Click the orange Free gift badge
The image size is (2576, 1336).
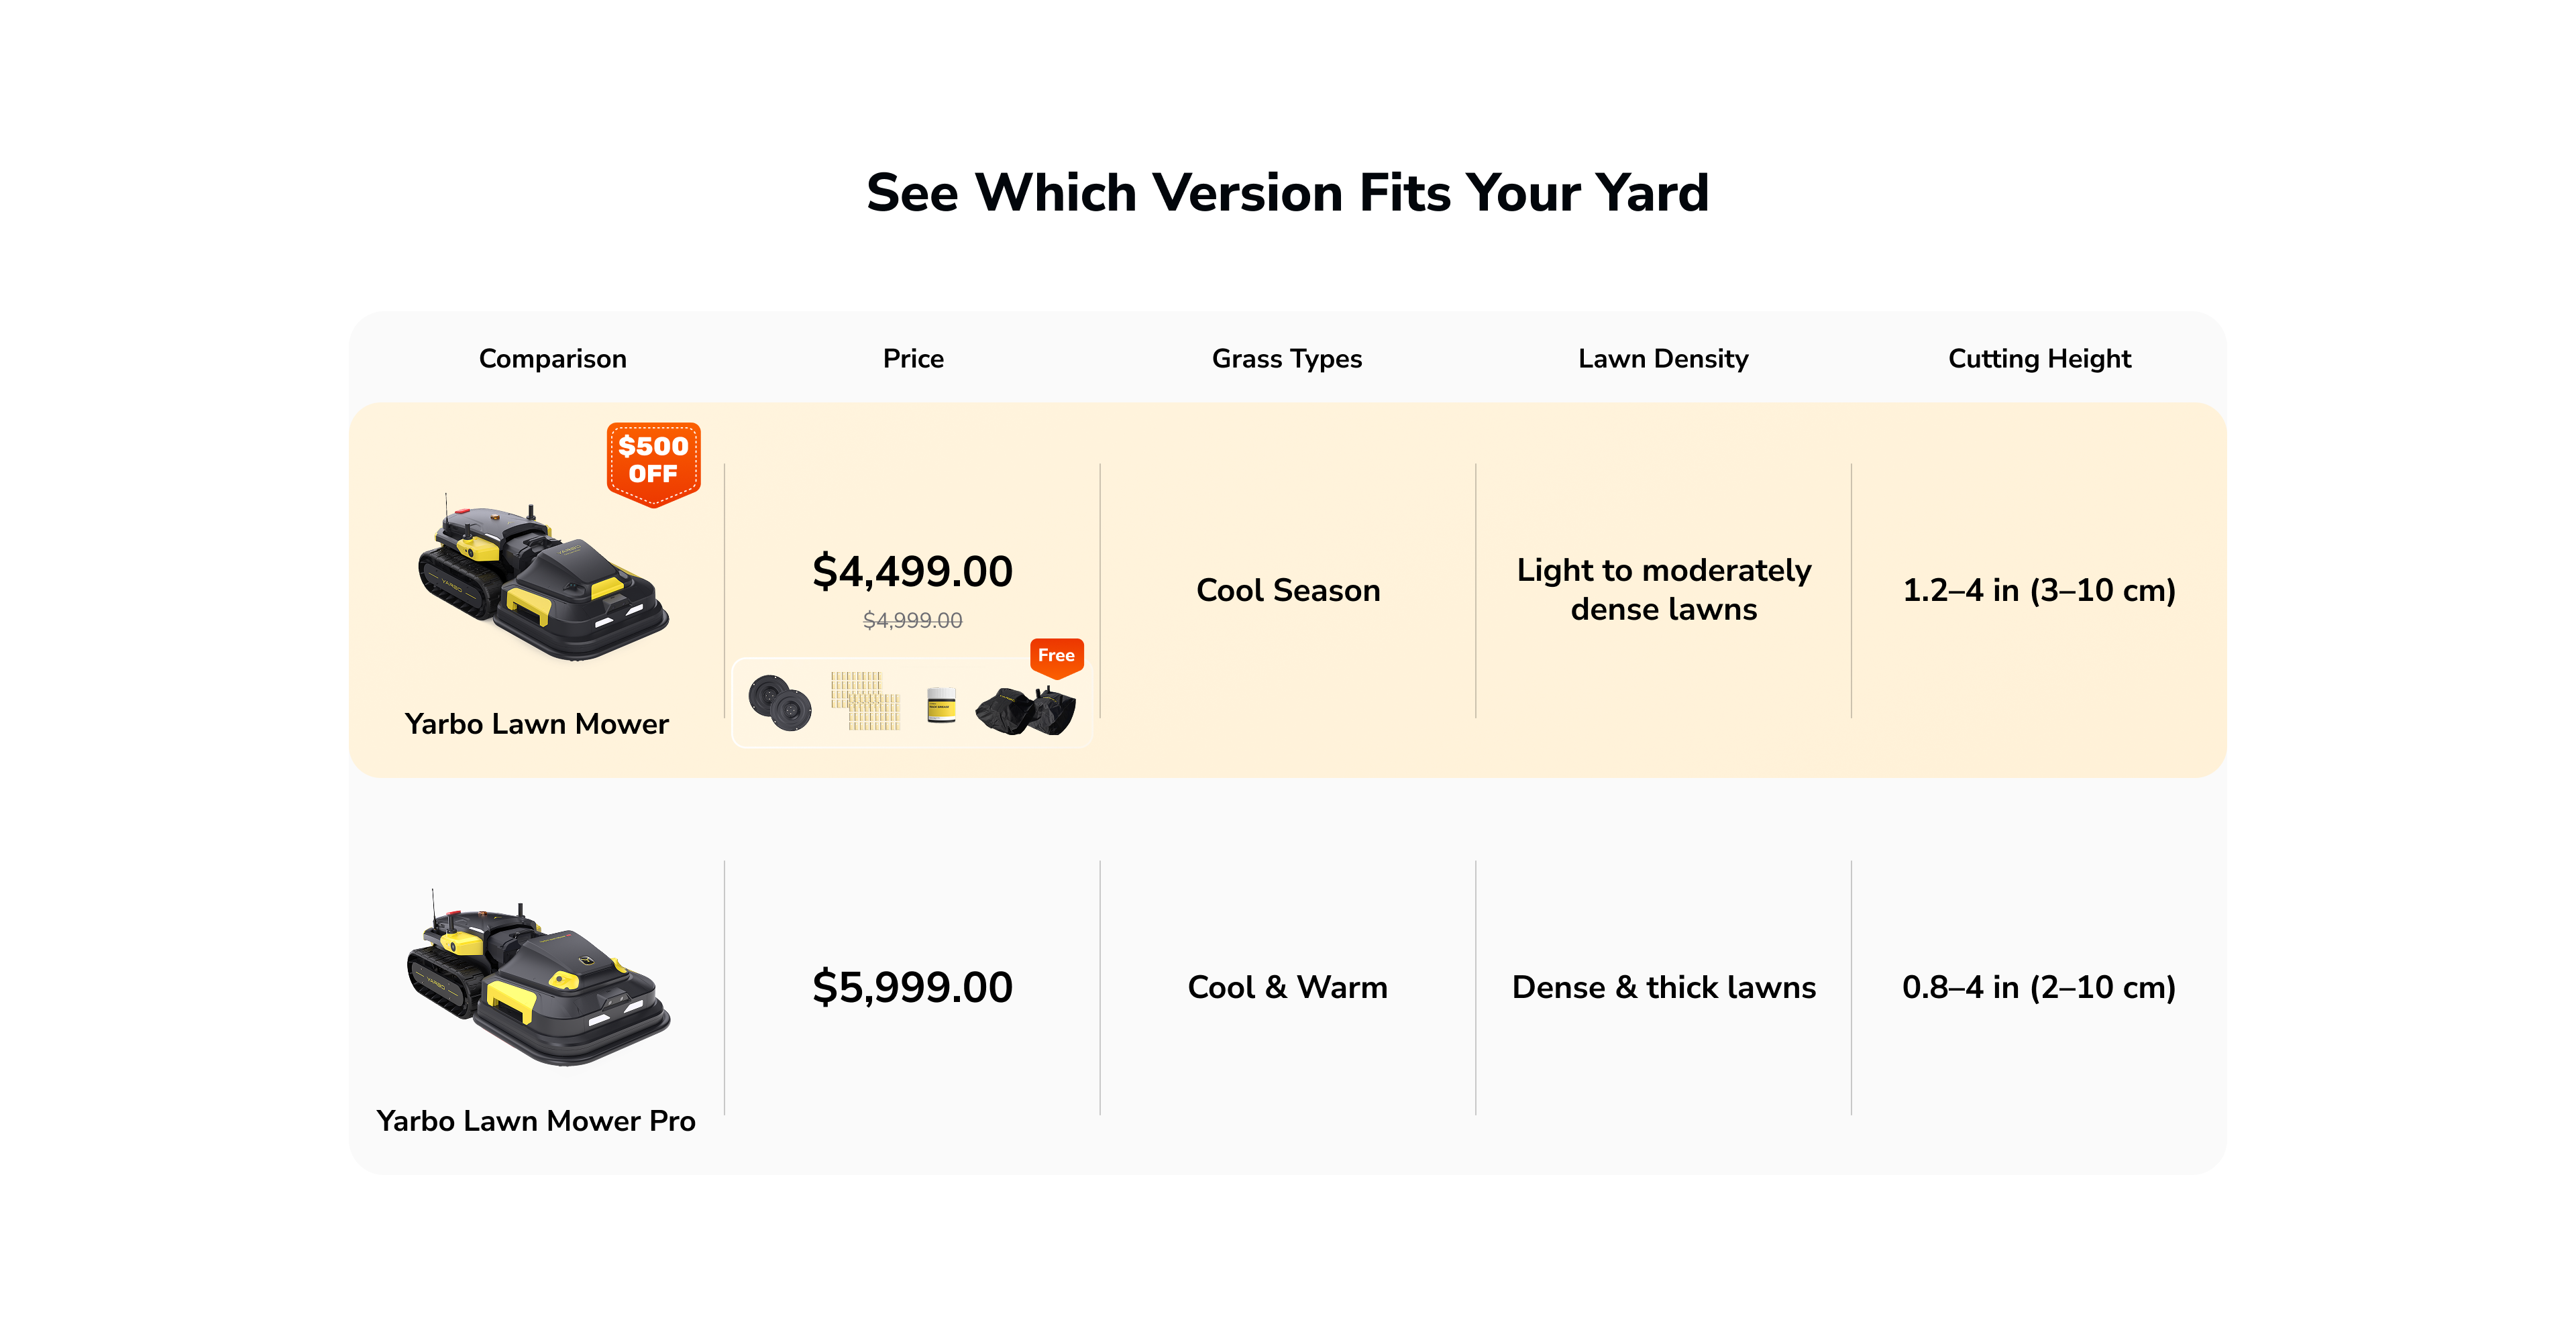coord(1056,656)
